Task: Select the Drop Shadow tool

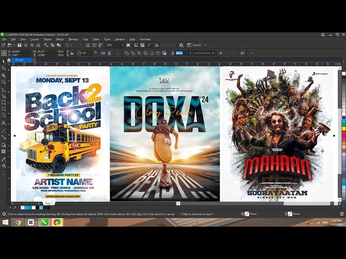Action: [4, 145]
